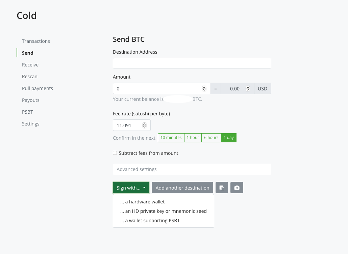This screenshot has width=348, height=254.
Task: Choose HD private key or mnemonic seed
Action: (164, 211)
